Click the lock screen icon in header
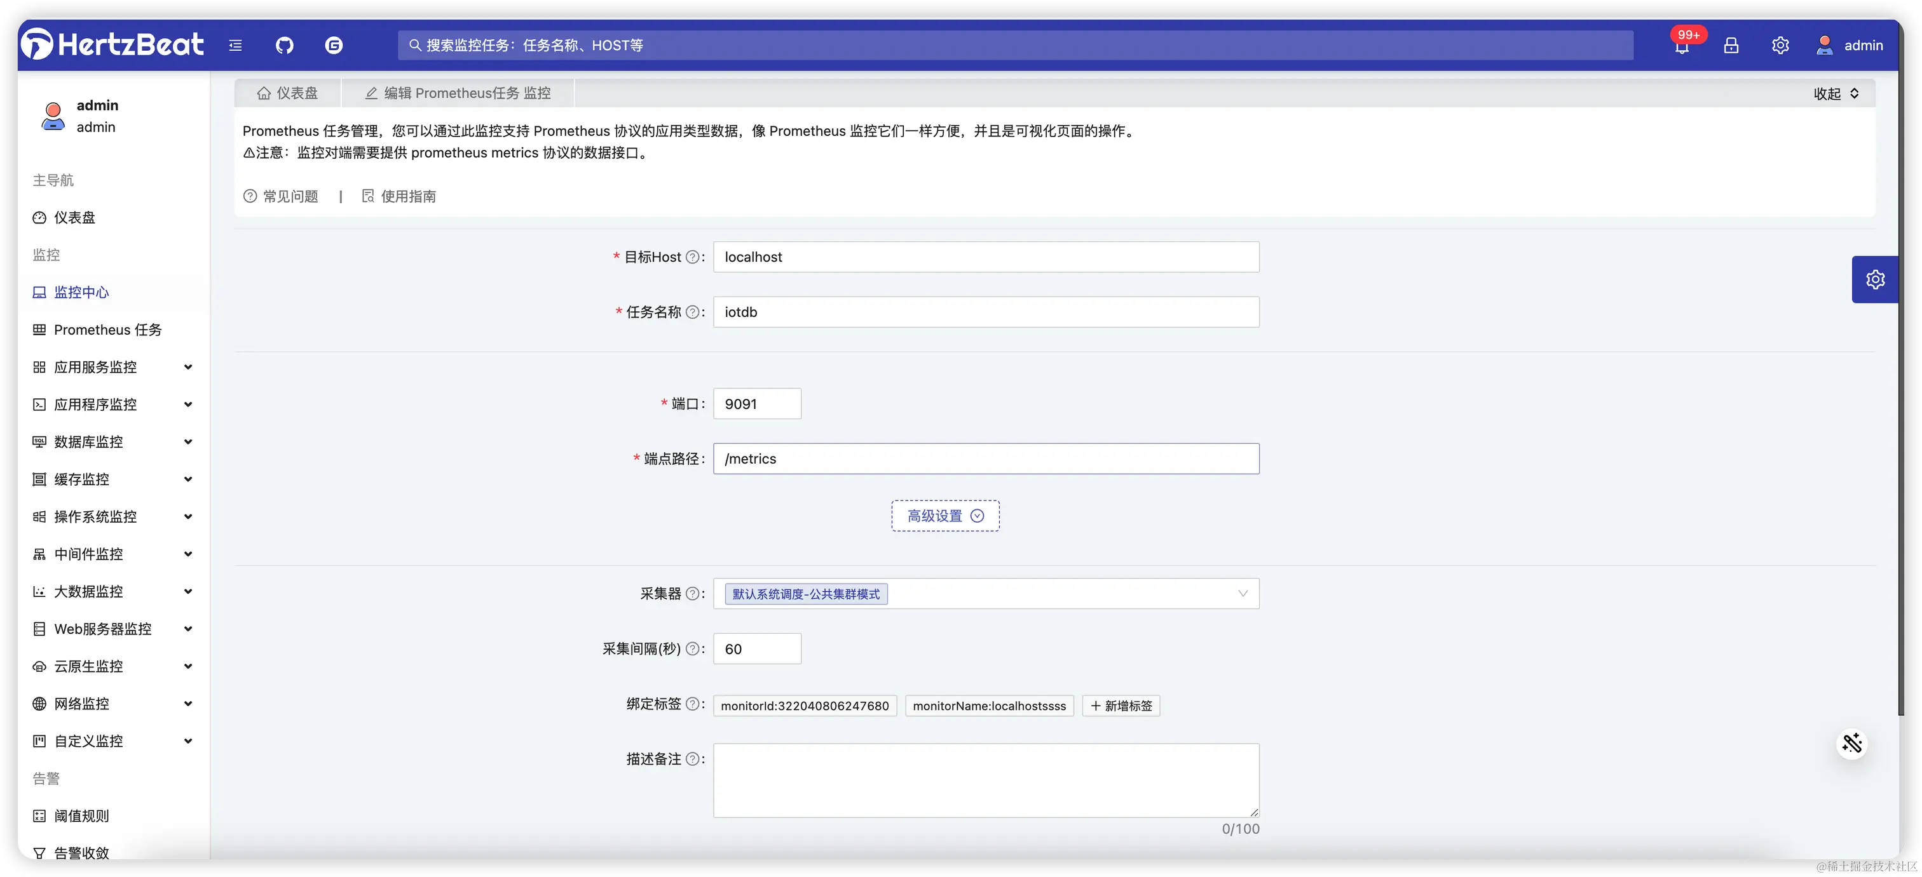The image size is (1922, 877). click(1731, 46)
